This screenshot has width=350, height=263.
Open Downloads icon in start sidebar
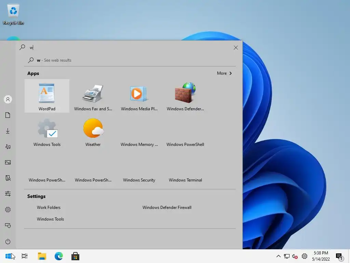tap(8, 131)
